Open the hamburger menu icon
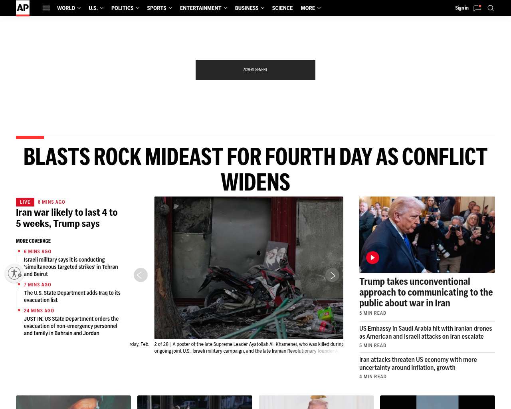 pyautogui.click(x=46, y=8)
